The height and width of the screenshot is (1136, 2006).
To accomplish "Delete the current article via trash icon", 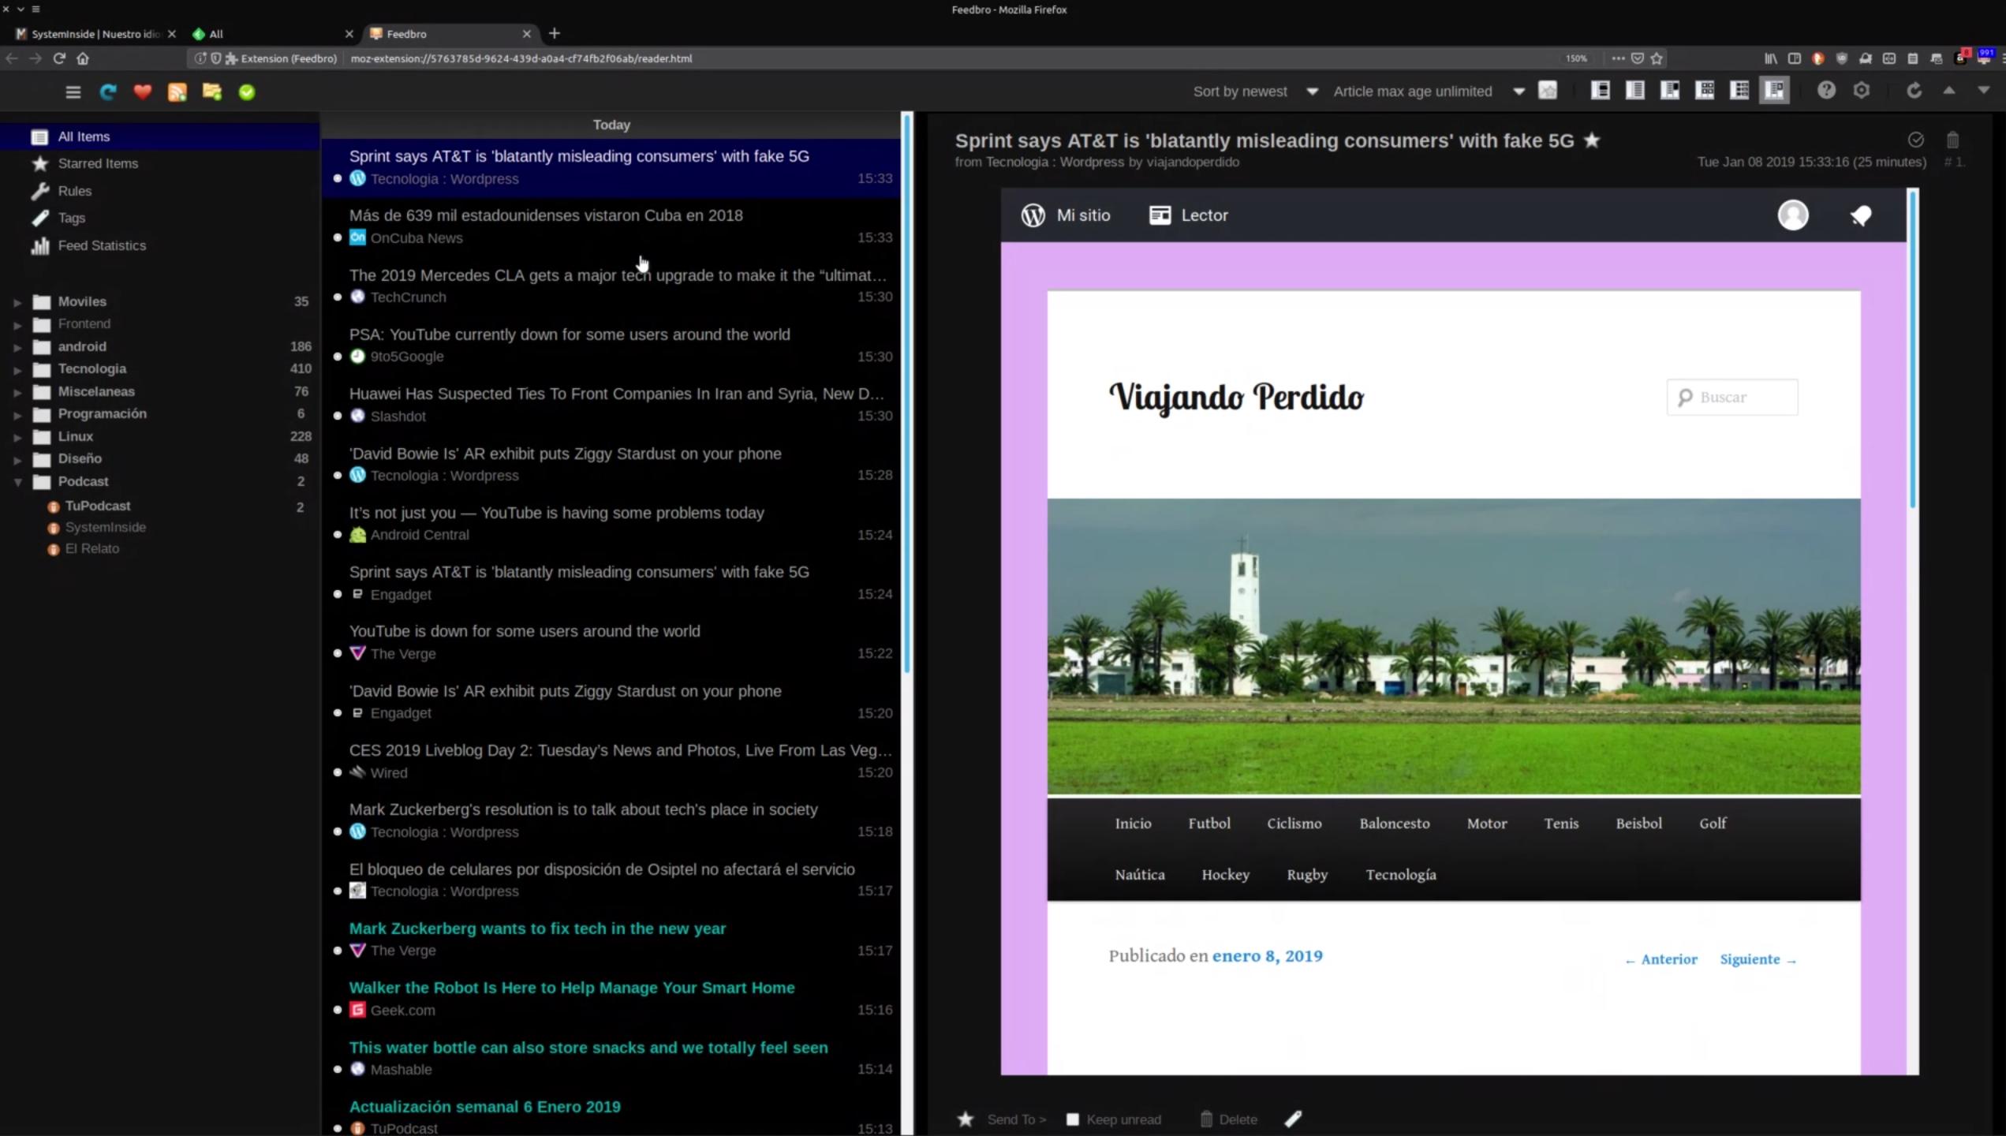I will click(x=1952, y=140).
